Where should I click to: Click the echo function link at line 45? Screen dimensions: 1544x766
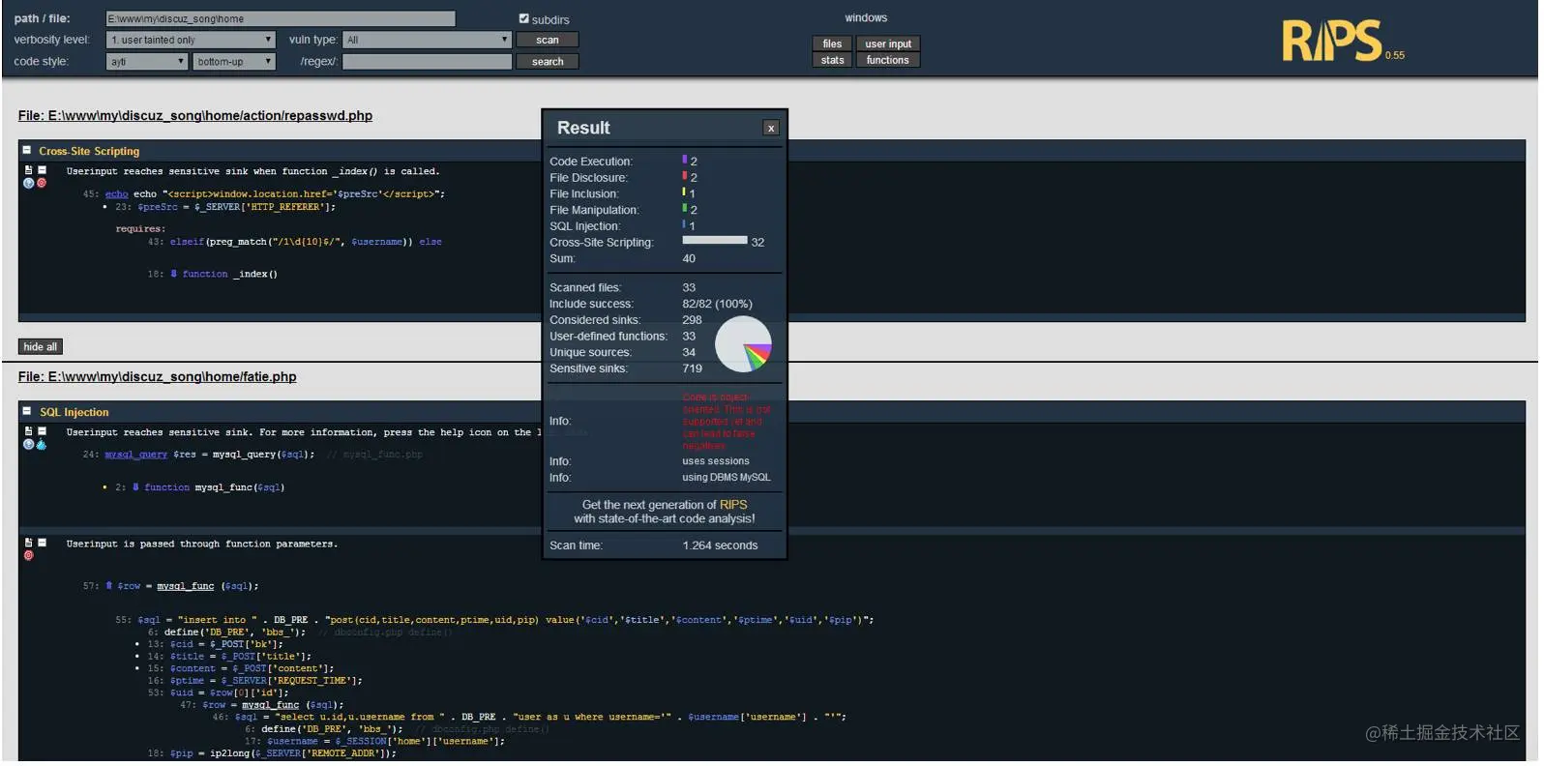116,193
